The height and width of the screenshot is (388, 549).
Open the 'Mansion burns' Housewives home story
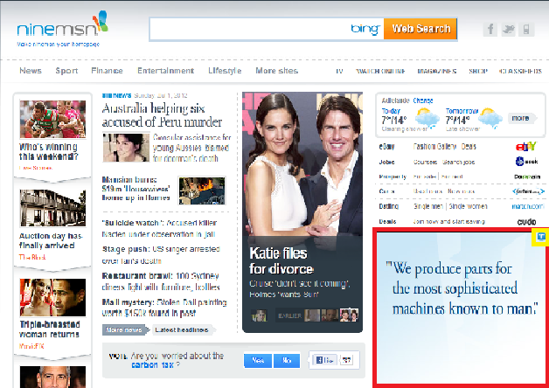(136, 189)
